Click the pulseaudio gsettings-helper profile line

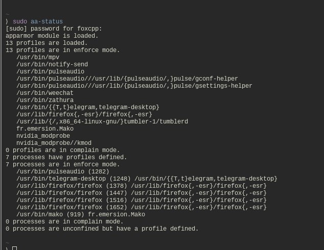[134, 86]
